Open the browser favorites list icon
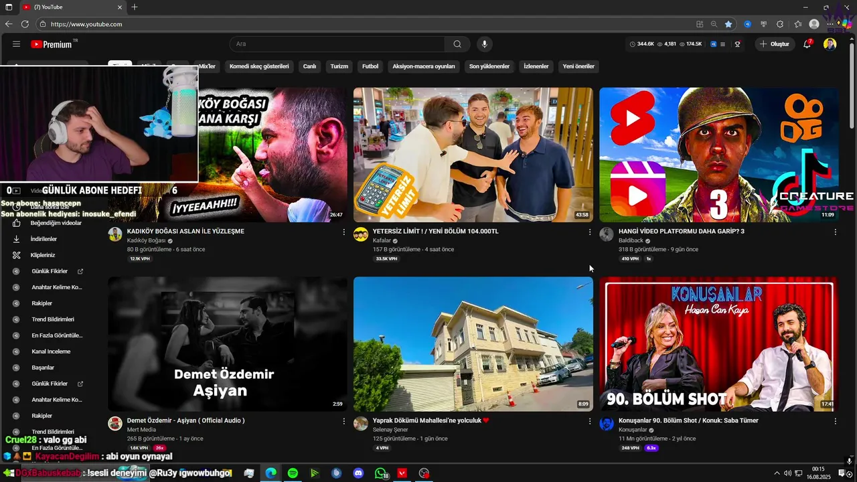857x482 pixels. pyautogui.click(x=798, y=24)
